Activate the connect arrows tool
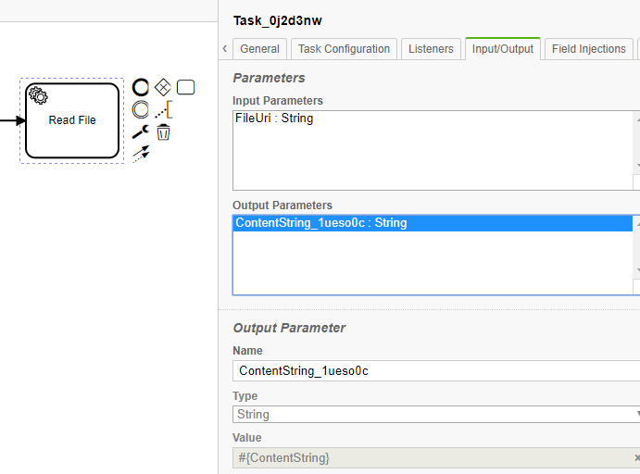640x474 pixels. [141, 154]
